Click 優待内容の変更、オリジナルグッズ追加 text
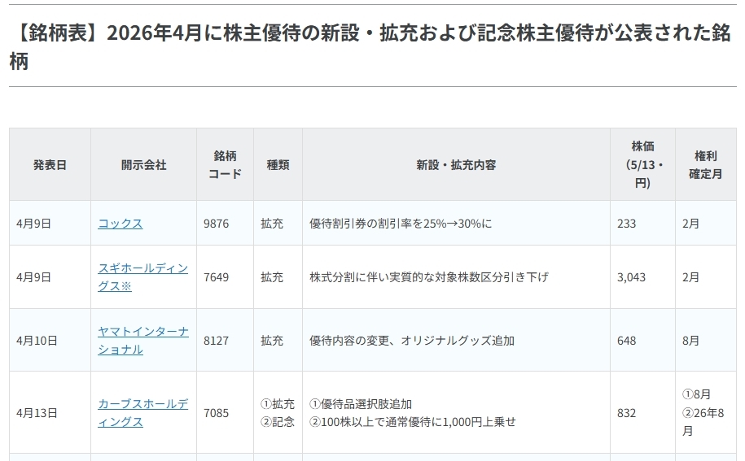745x461 pixels. pyautogui.click(x=411, y=341)
